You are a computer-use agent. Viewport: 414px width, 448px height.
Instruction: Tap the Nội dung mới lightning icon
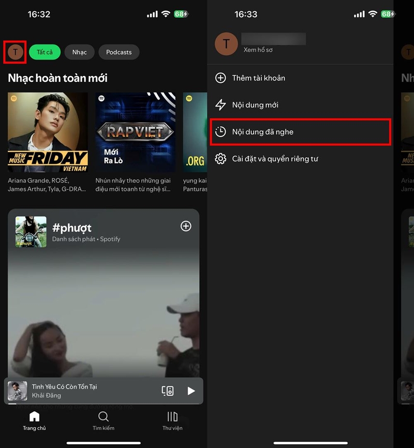[220, 105]
